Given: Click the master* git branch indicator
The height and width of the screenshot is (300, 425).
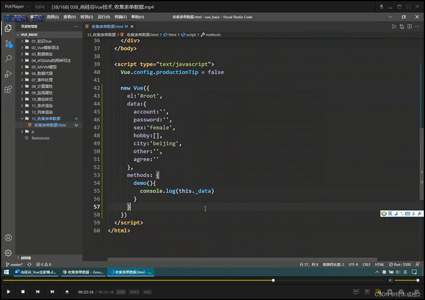Looking at the screenshot, I should pyautogui.click(x=14, y=264).
